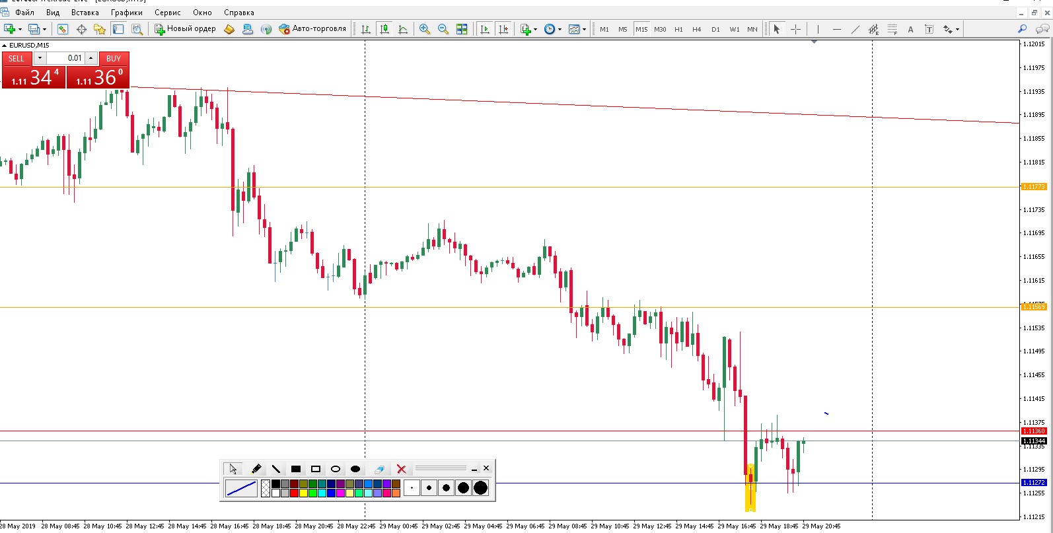
Task: Select the Vertical Line drawing tool
Action: [818, 29]
